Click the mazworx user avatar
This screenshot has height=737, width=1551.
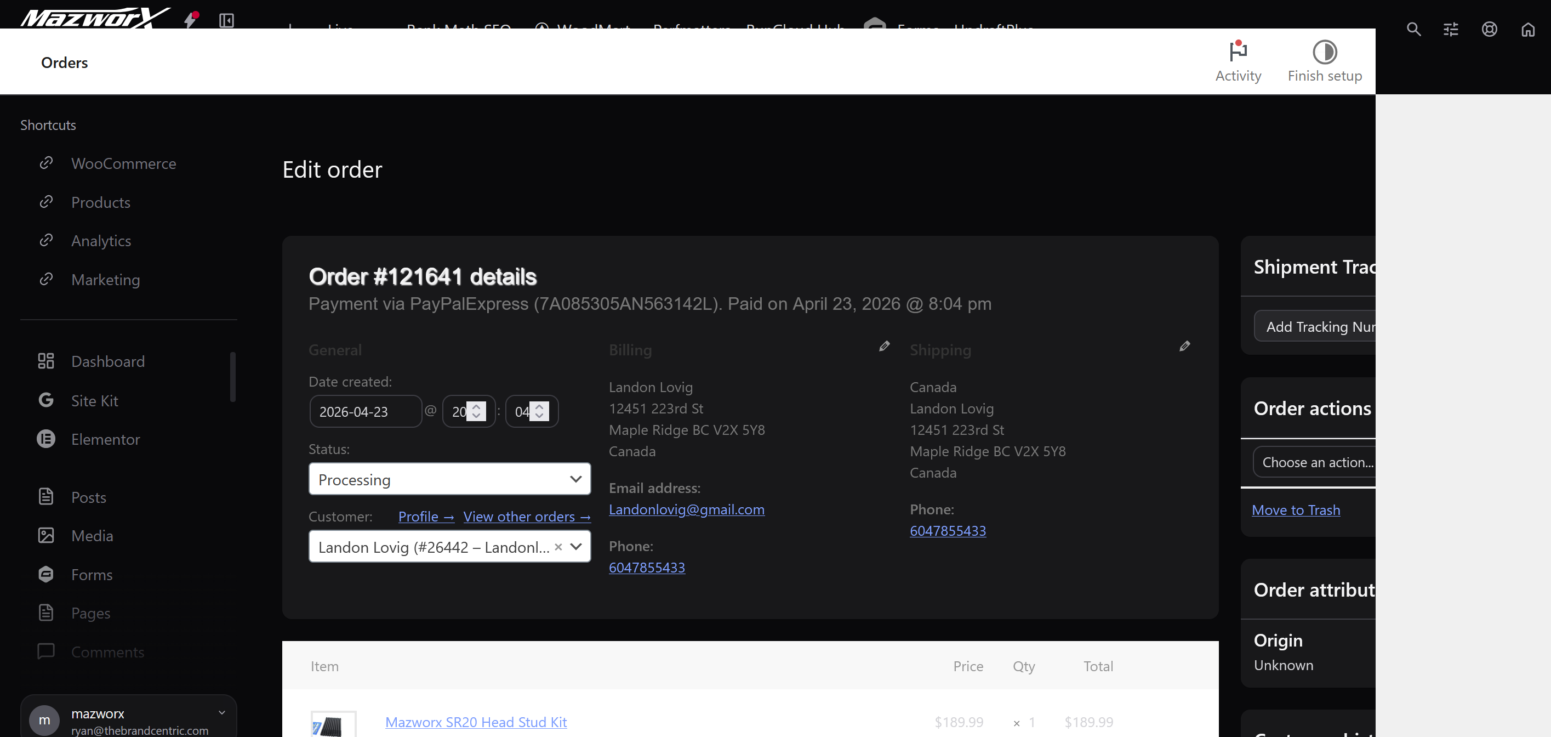(44, 720)
